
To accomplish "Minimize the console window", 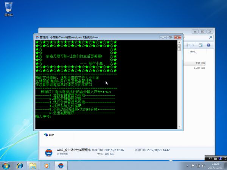I will pos(163,37).
